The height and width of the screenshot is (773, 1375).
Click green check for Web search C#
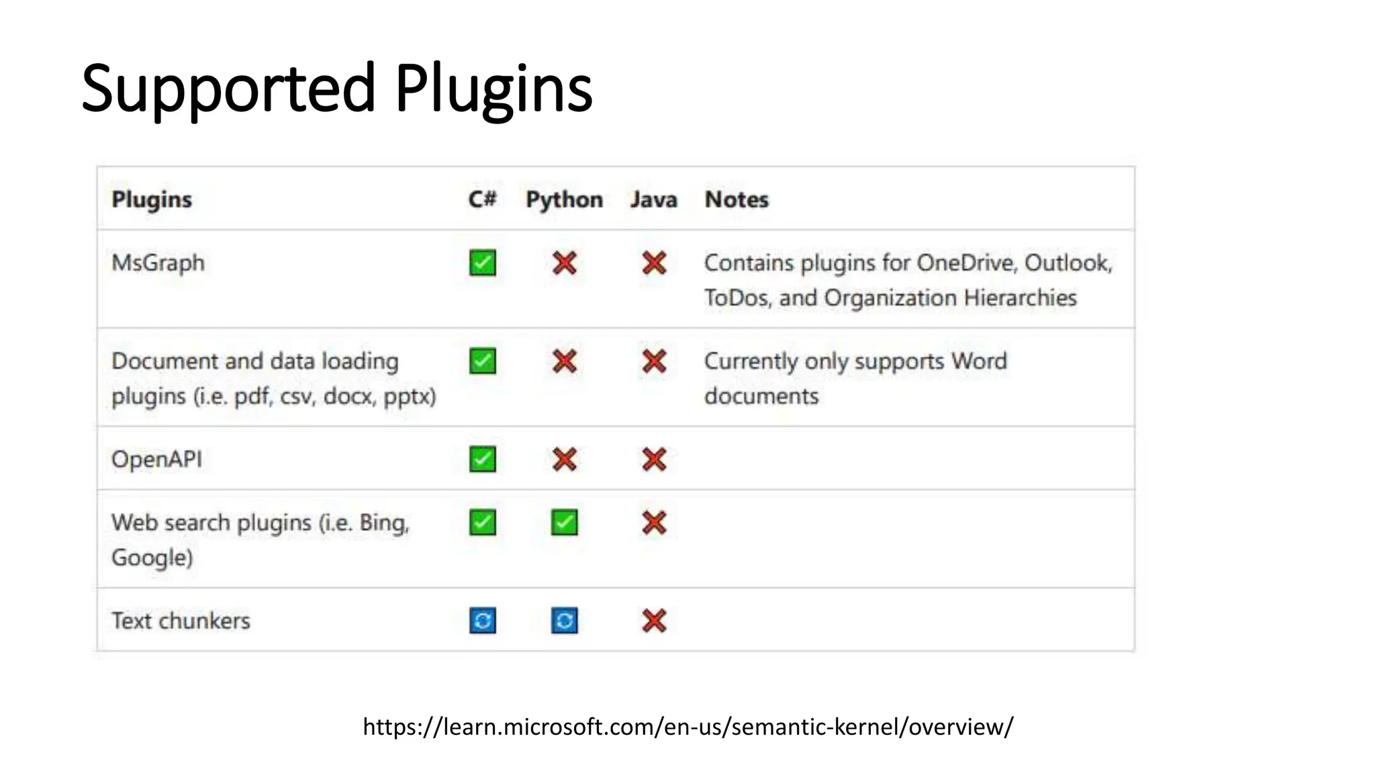pos(483,523)
